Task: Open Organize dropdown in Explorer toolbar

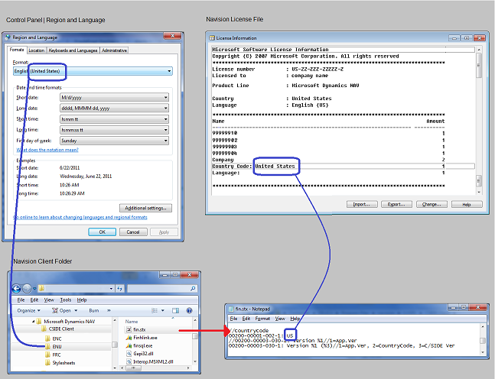Action: (x=29, y=310)
